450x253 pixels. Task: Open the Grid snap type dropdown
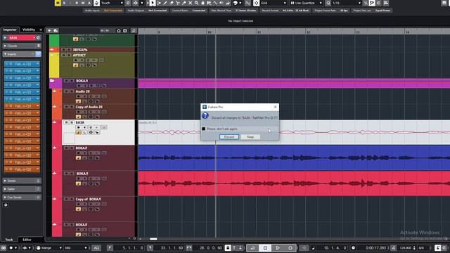pyautogui.click(x=274, y=3)
